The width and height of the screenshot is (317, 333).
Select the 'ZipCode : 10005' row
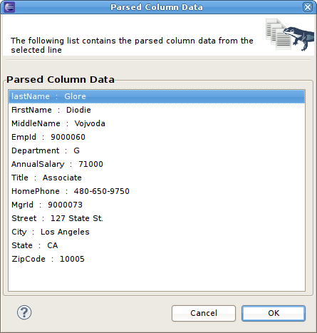click(157, 259)
